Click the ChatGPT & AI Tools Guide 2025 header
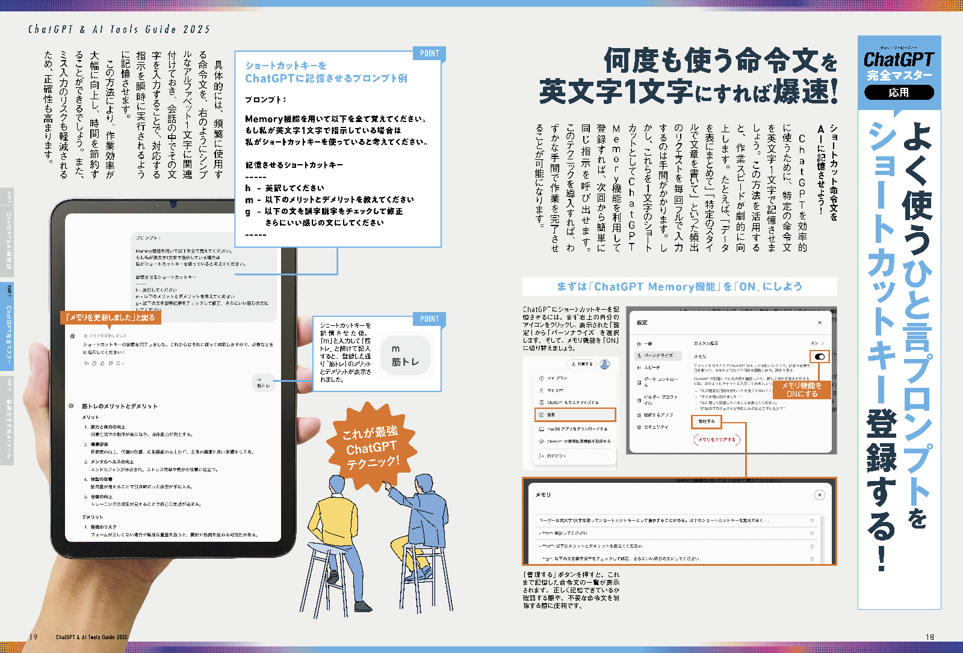This screenshot has height=653, width=963. tap(119, 29)
